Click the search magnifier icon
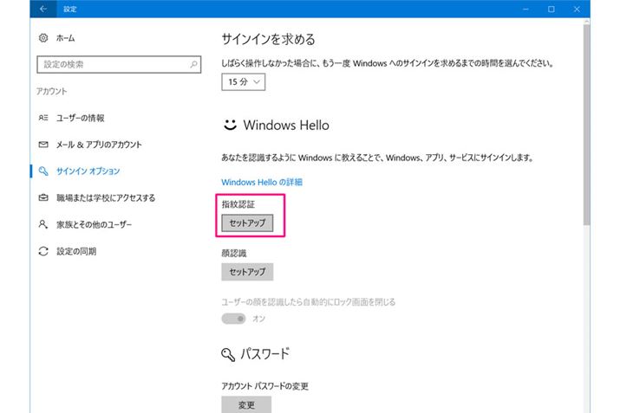The width and height of the screenshot is (620, 413). [x=193, y=64]
